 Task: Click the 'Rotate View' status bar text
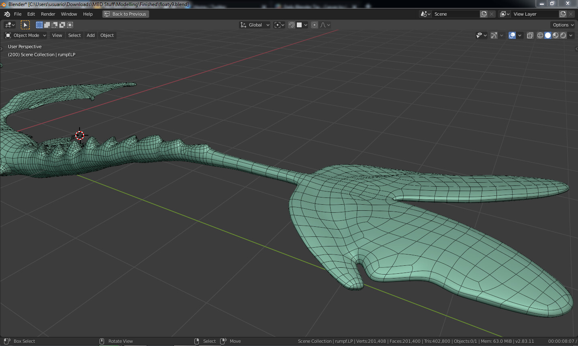[x=121, y=341]
